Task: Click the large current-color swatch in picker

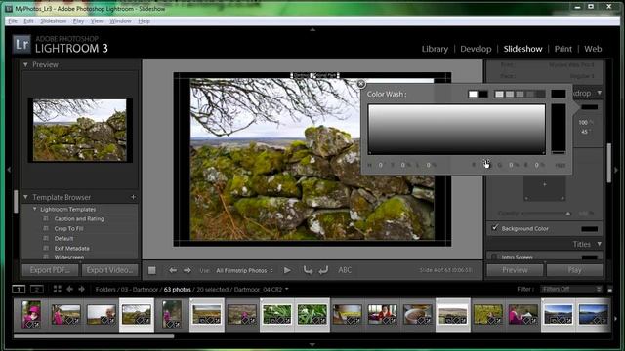Action: [x=558, y=94]
